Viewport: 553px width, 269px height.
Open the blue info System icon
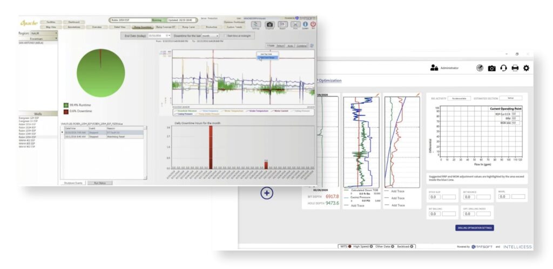tap(305, 24)
